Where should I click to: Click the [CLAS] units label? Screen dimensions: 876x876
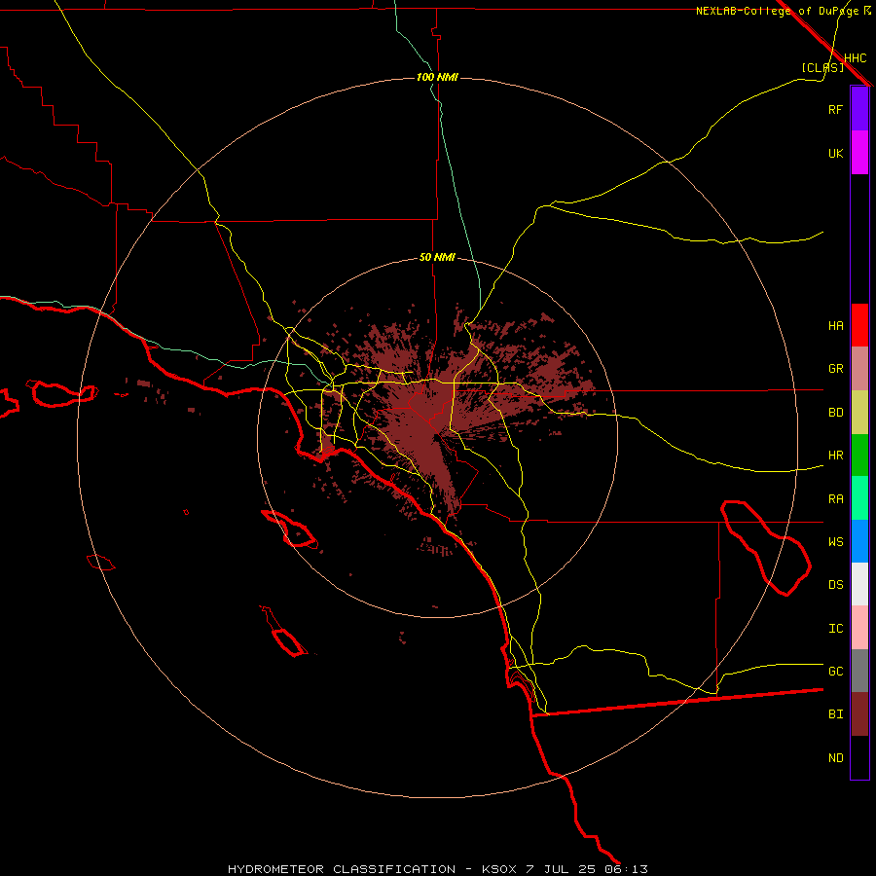(821, 67)
